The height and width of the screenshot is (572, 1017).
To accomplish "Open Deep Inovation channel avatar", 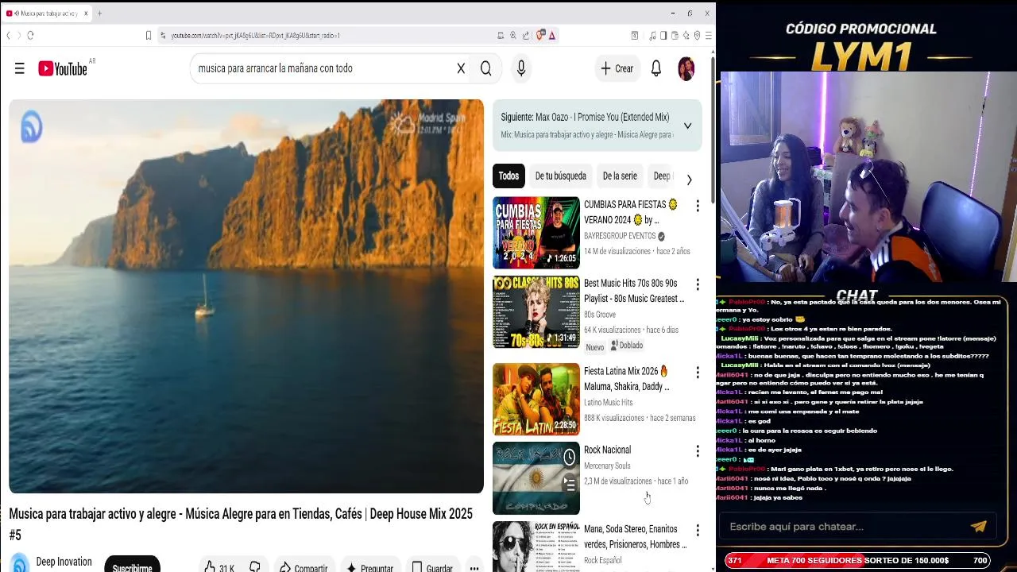I will (19, 562).
